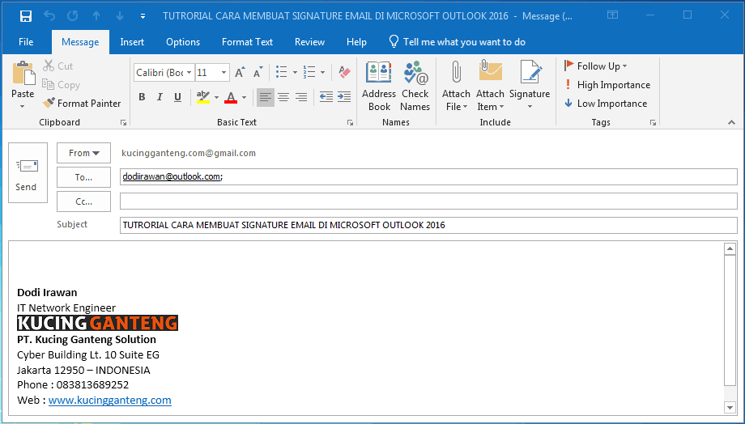Image resolution: width=745 pixels, height=424 pixels.
Task: Open the Attach File menu
Action: point(456,86)
